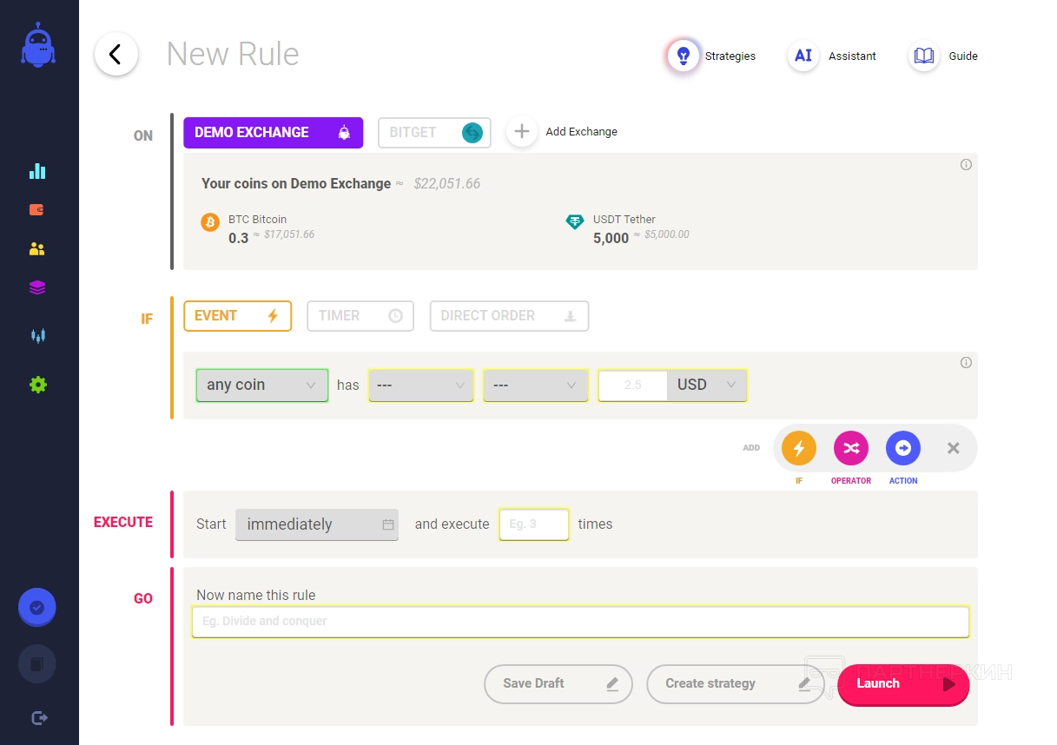Image resolution: width=1057 pixels, height=745 pixels.
Task: Click the yellow people icon in sidebar
Action: [x=37, y=249]
